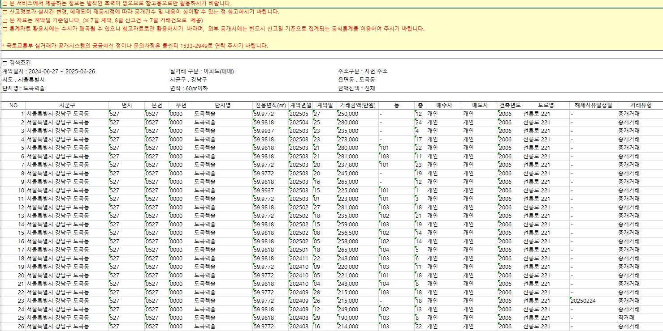Select the price cell '223,000'
663x331 pixels.
pyautogui.click(x=357, y=199)
